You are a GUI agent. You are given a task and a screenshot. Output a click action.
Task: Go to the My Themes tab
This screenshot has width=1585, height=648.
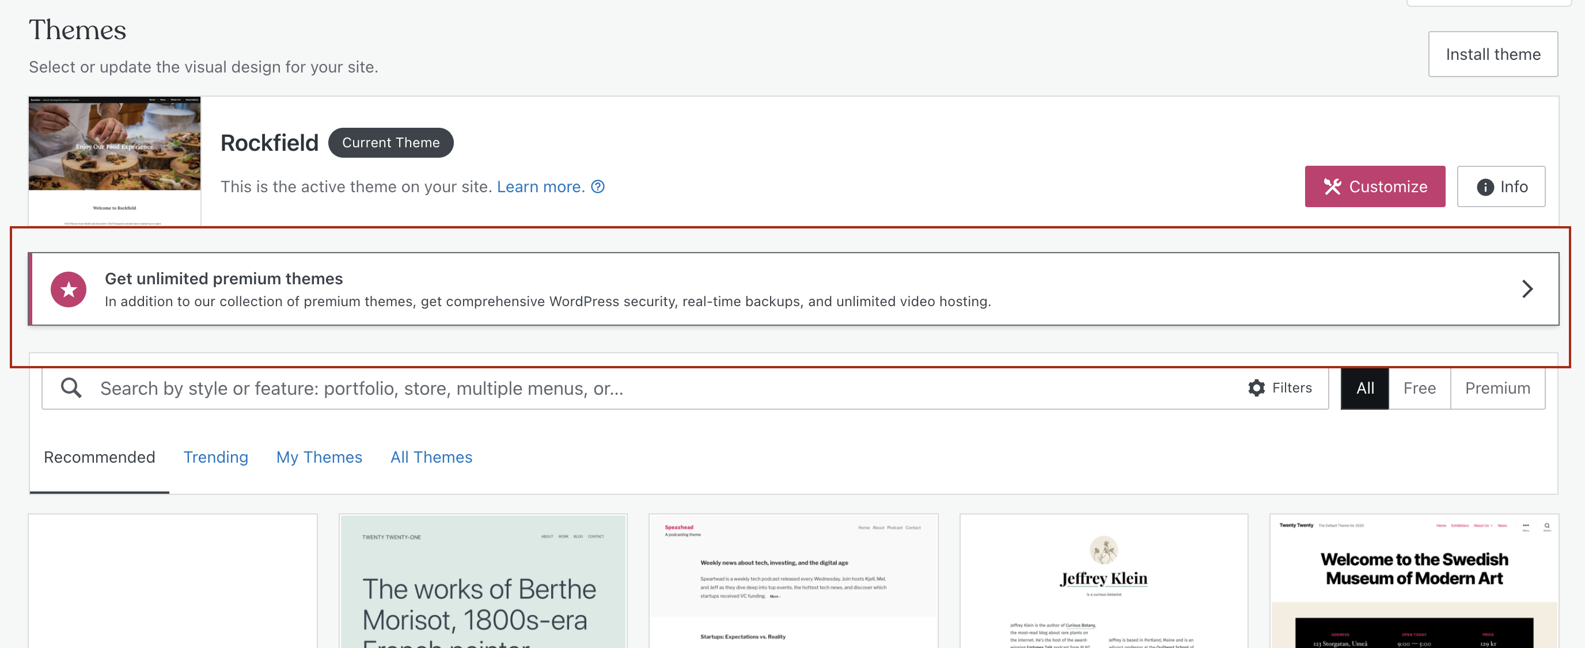point(319,457)
